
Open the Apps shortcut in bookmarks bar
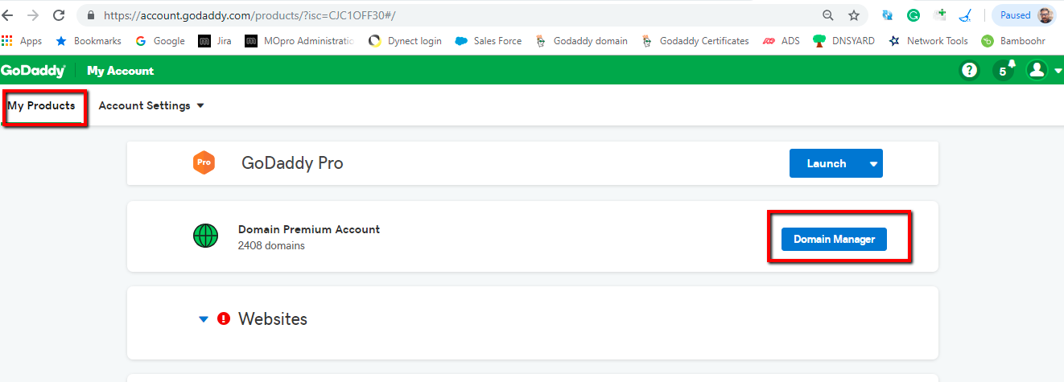coord(23,41)
